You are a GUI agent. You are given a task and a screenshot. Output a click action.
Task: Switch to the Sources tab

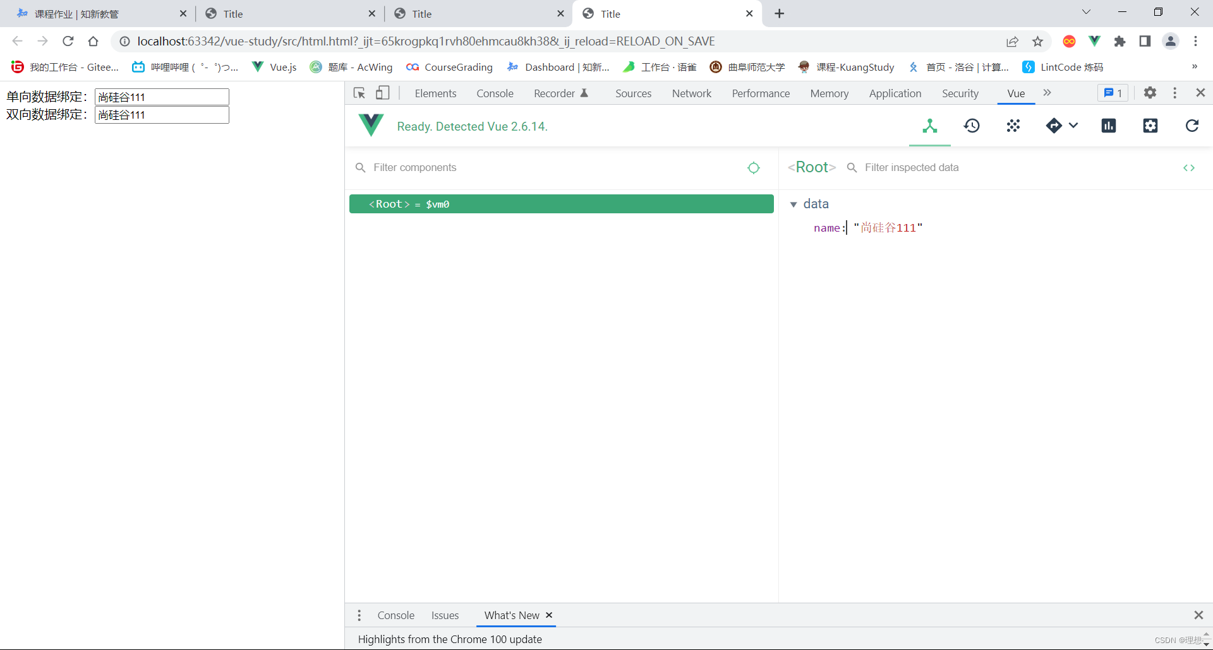tap(633, 93)
